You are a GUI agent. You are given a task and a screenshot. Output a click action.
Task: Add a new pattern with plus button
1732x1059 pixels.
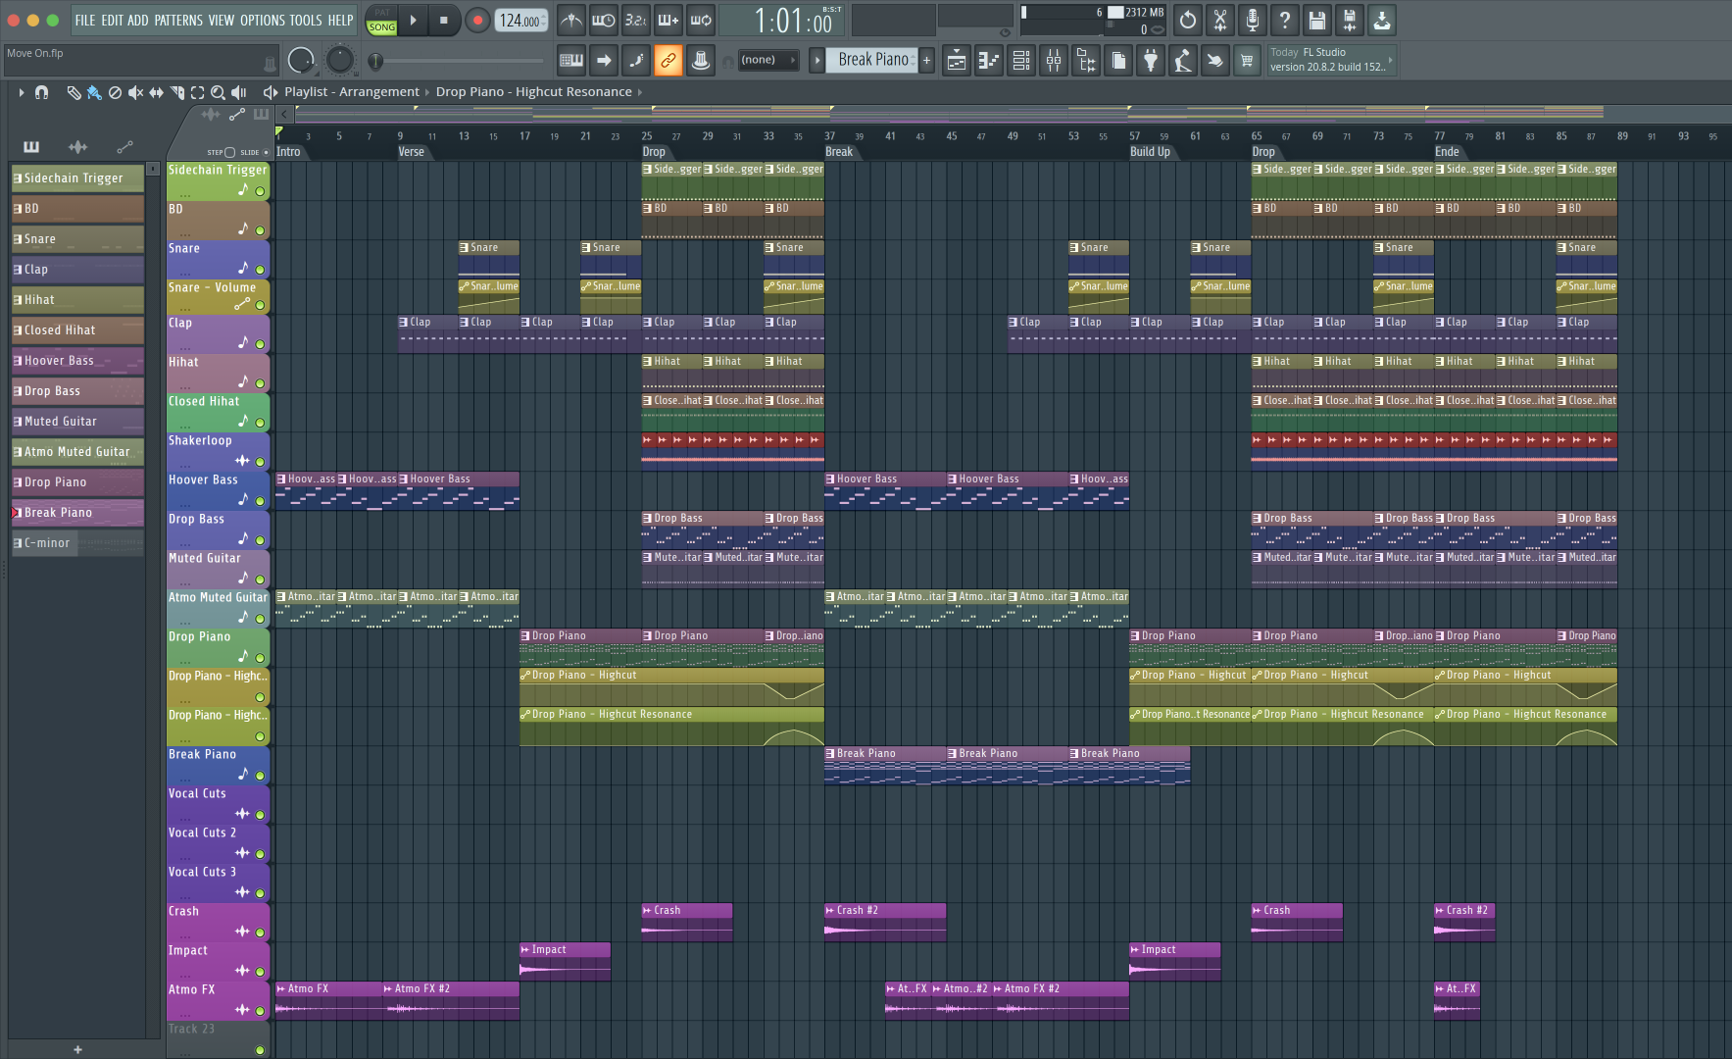coord(926,61)
